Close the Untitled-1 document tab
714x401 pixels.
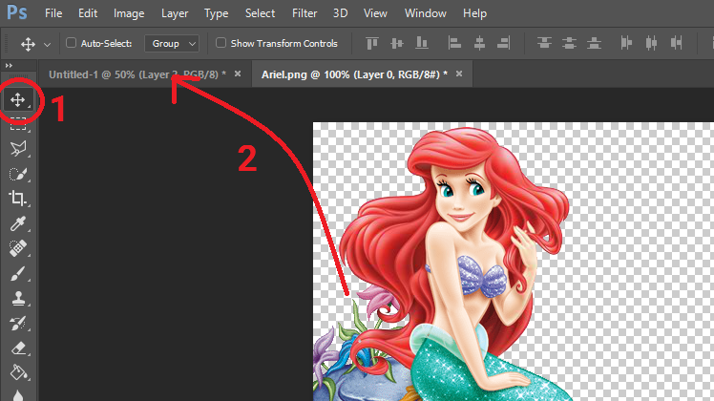[238, 74]
